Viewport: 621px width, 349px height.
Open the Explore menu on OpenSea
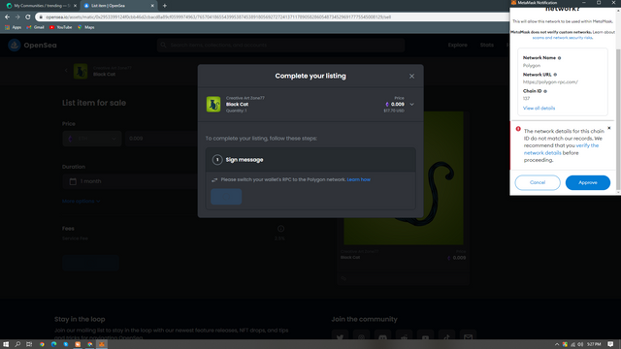[457, 46]
